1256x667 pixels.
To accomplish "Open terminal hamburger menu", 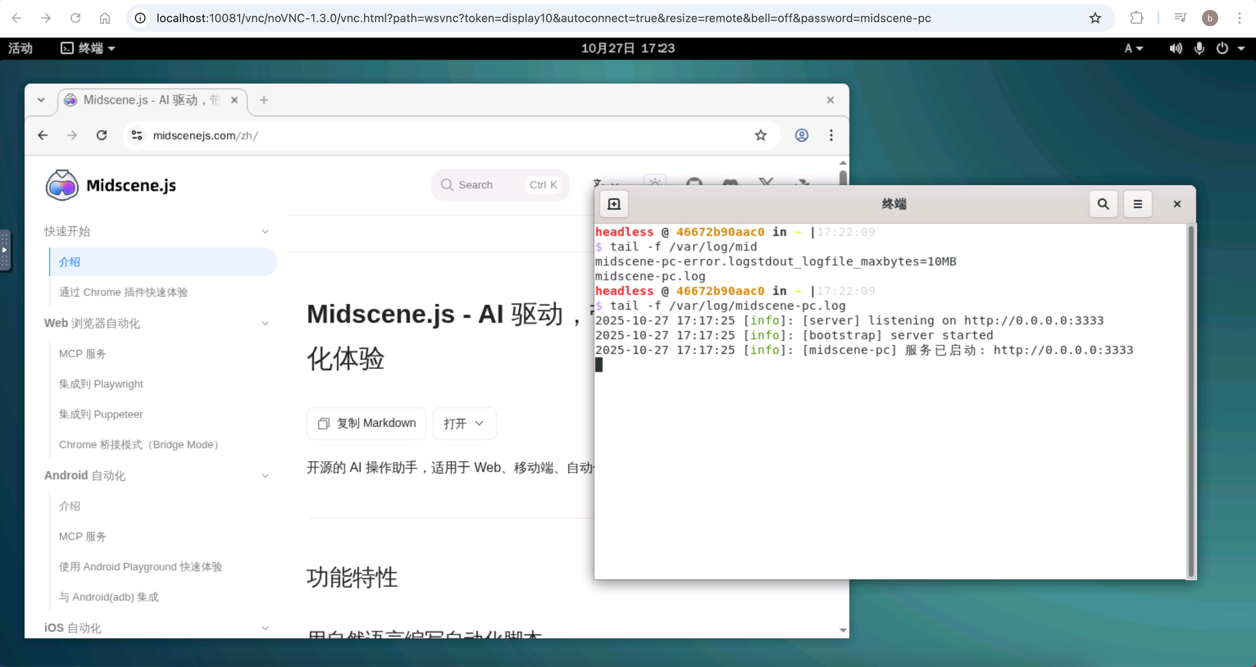I will [x=1138, y=204].
